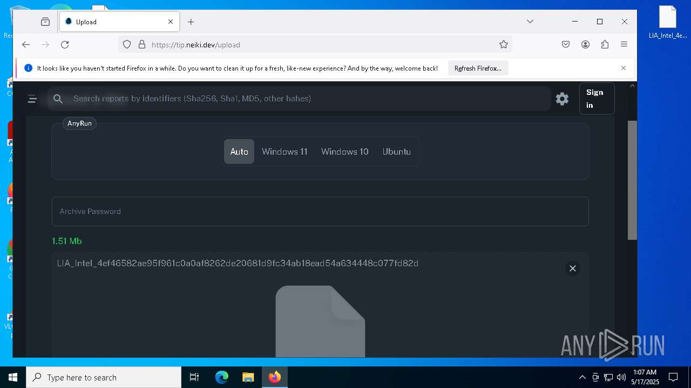Open the Firefox View tab manager icon

coord(45,22)
